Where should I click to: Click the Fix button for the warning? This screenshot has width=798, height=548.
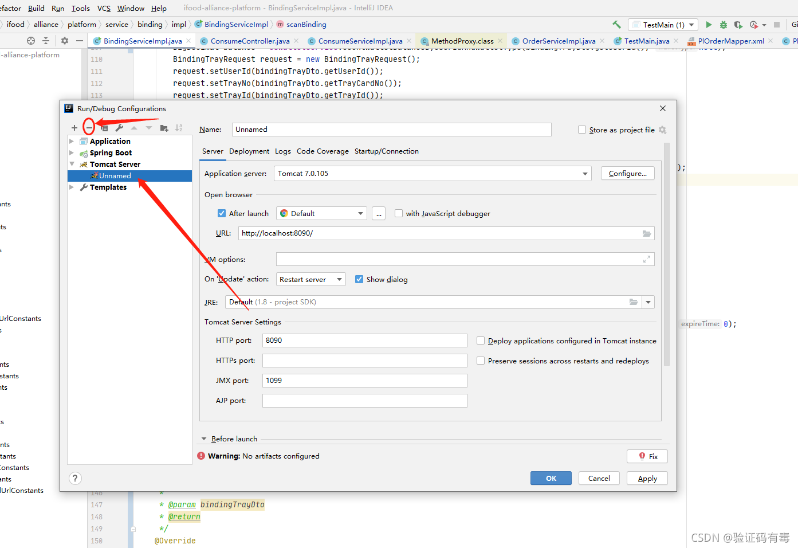647,456
